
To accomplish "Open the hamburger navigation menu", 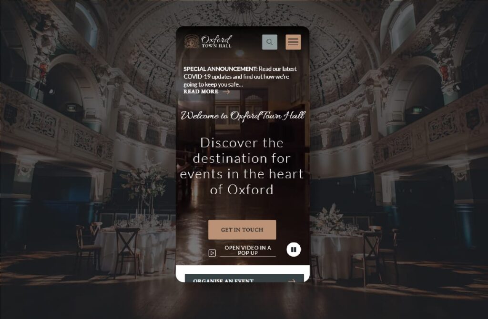I will 293,42.
